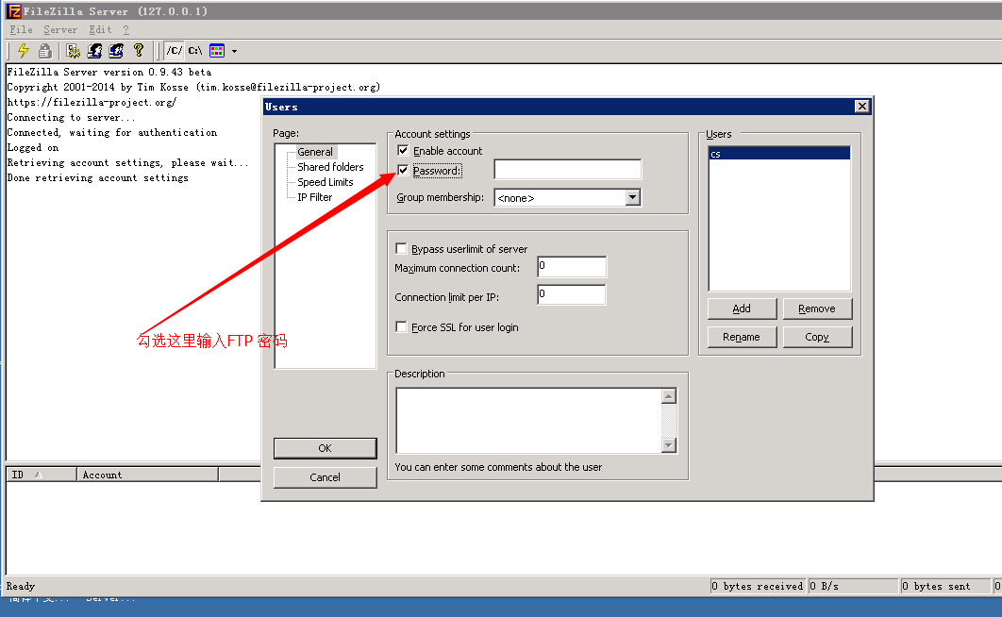Click the Account column header

[x=147, y=475]
